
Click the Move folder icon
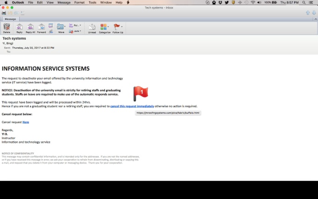(60, 27)
